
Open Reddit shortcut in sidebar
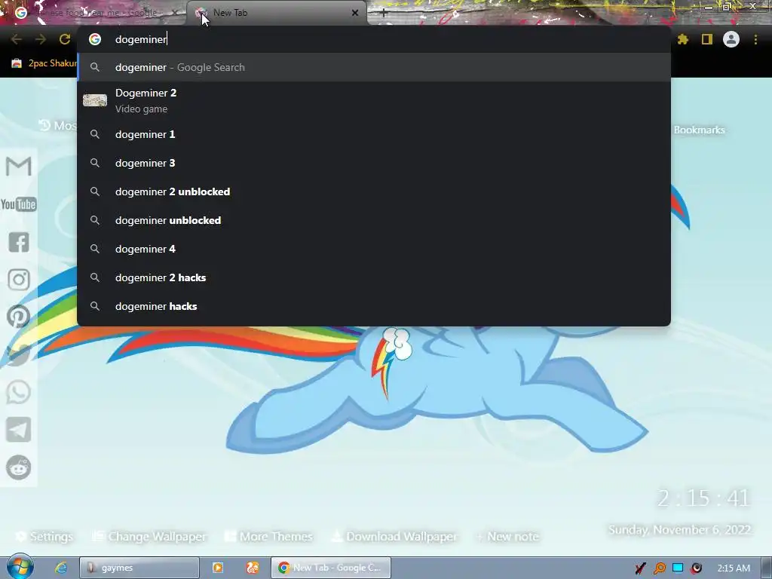pos(19,467)
